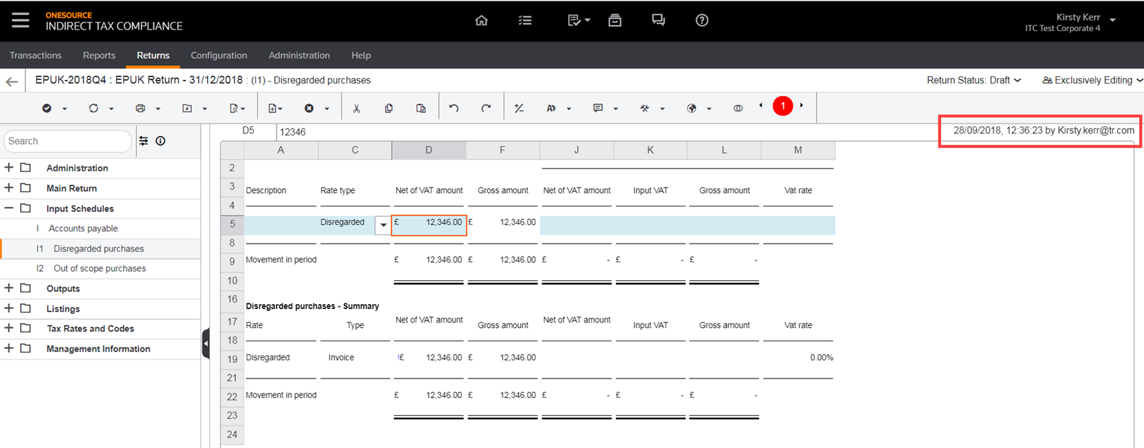The height and width of the screenshot is (448, 1144).
Task: Click the export folder toolbar icon
Action: pos(187,108)
